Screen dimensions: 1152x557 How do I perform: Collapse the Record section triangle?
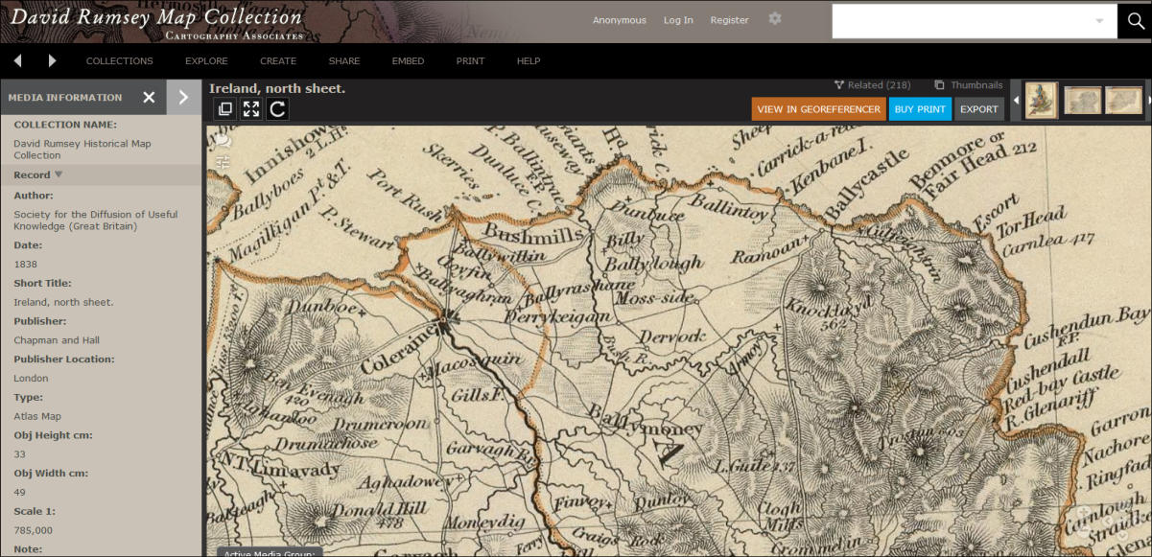(x=59, y=174)
